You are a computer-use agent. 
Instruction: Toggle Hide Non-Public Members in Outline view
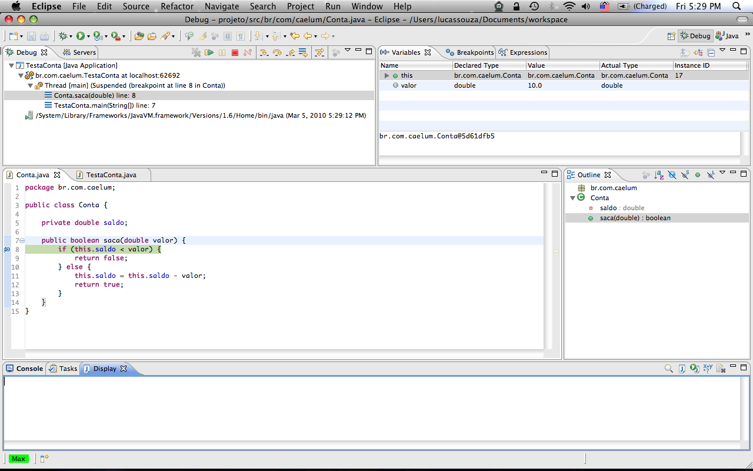coord(698,175)
